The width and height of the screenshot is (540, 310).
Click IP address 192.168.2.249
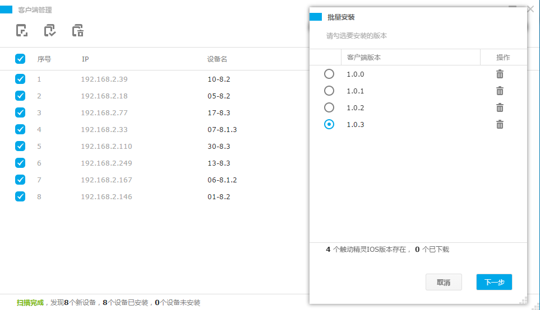107,163
